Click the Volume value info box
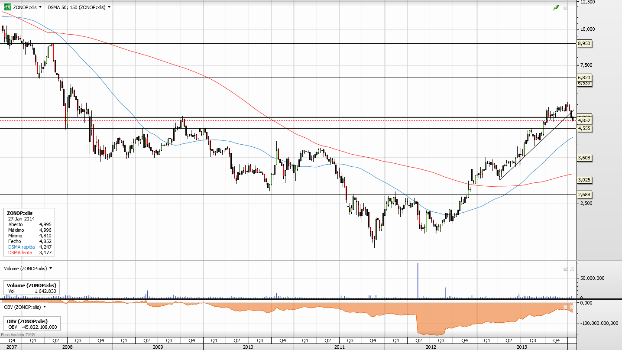 tap(32, 288)
